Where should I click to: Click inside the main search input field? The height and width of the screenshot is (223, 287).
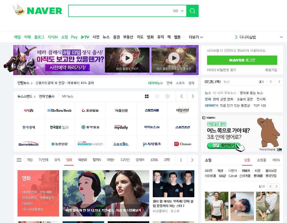tap(120, 11)
